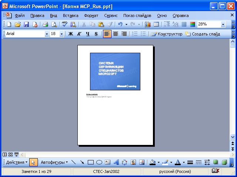Click the Font Color letter A

tap(178, 162)
